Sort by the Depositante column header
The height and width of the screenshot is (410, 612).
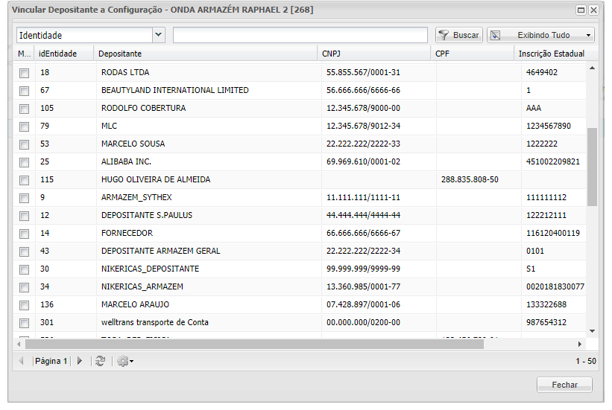click(x=206, y=54)
